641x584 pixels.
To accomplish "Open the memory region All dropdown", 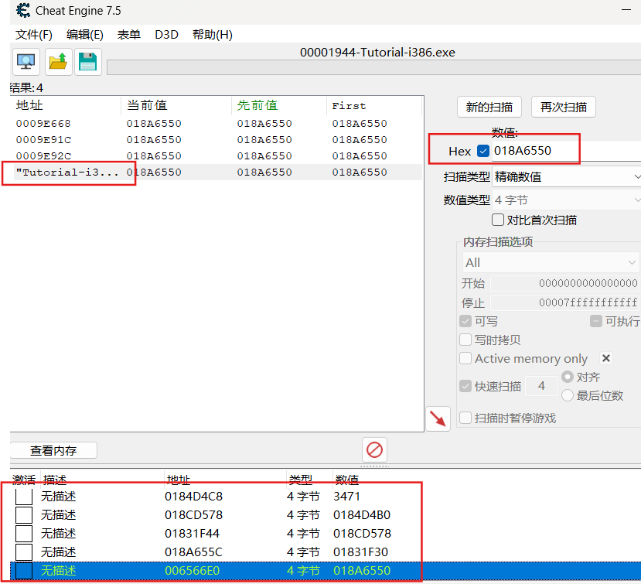I will [551, 262].
